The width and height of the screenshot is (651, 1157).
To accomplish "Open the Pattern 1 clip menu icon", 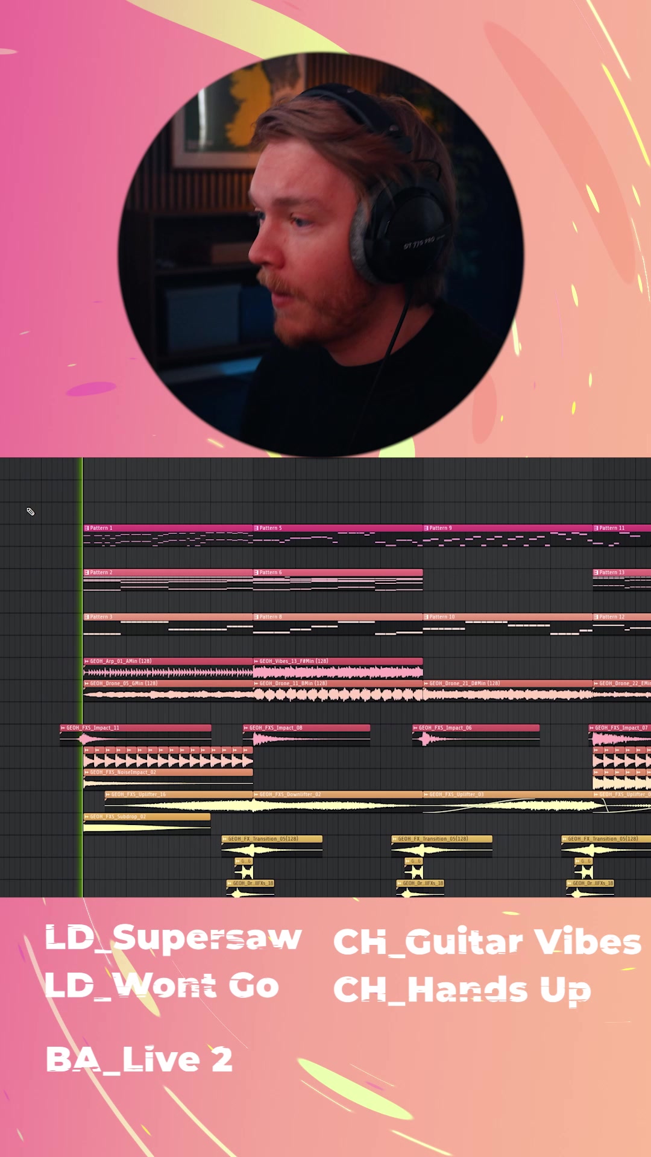I will coord(87,528).
